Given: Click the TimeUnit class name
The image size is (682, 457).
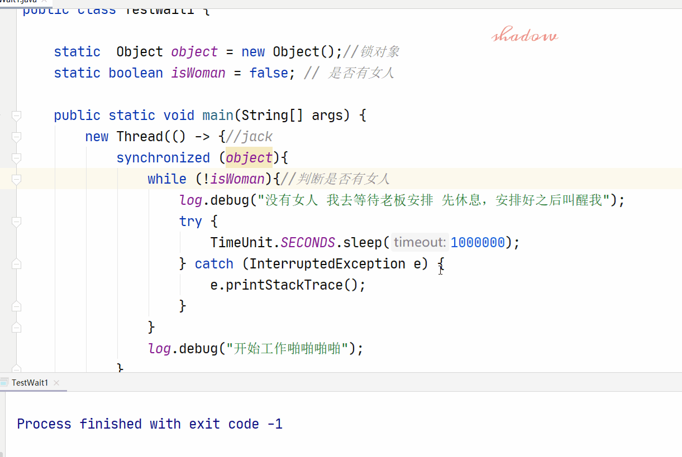Looking at the screenshot, I should pos(241,242).
